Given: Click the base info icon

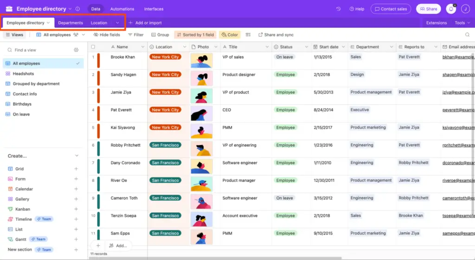Looking at the screenshot, I should pyautogui.click(x=77, y=9).
